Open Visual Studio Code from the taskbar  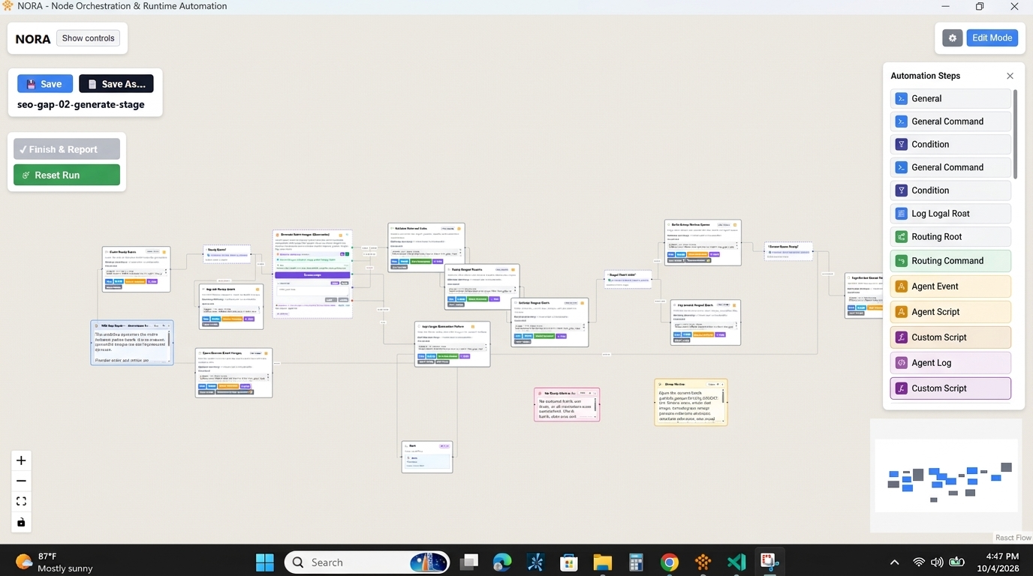736,562
